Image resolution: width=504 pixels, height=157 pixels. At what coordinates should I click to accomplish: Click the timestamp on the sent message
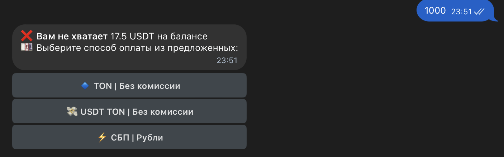tap(461, 11)
